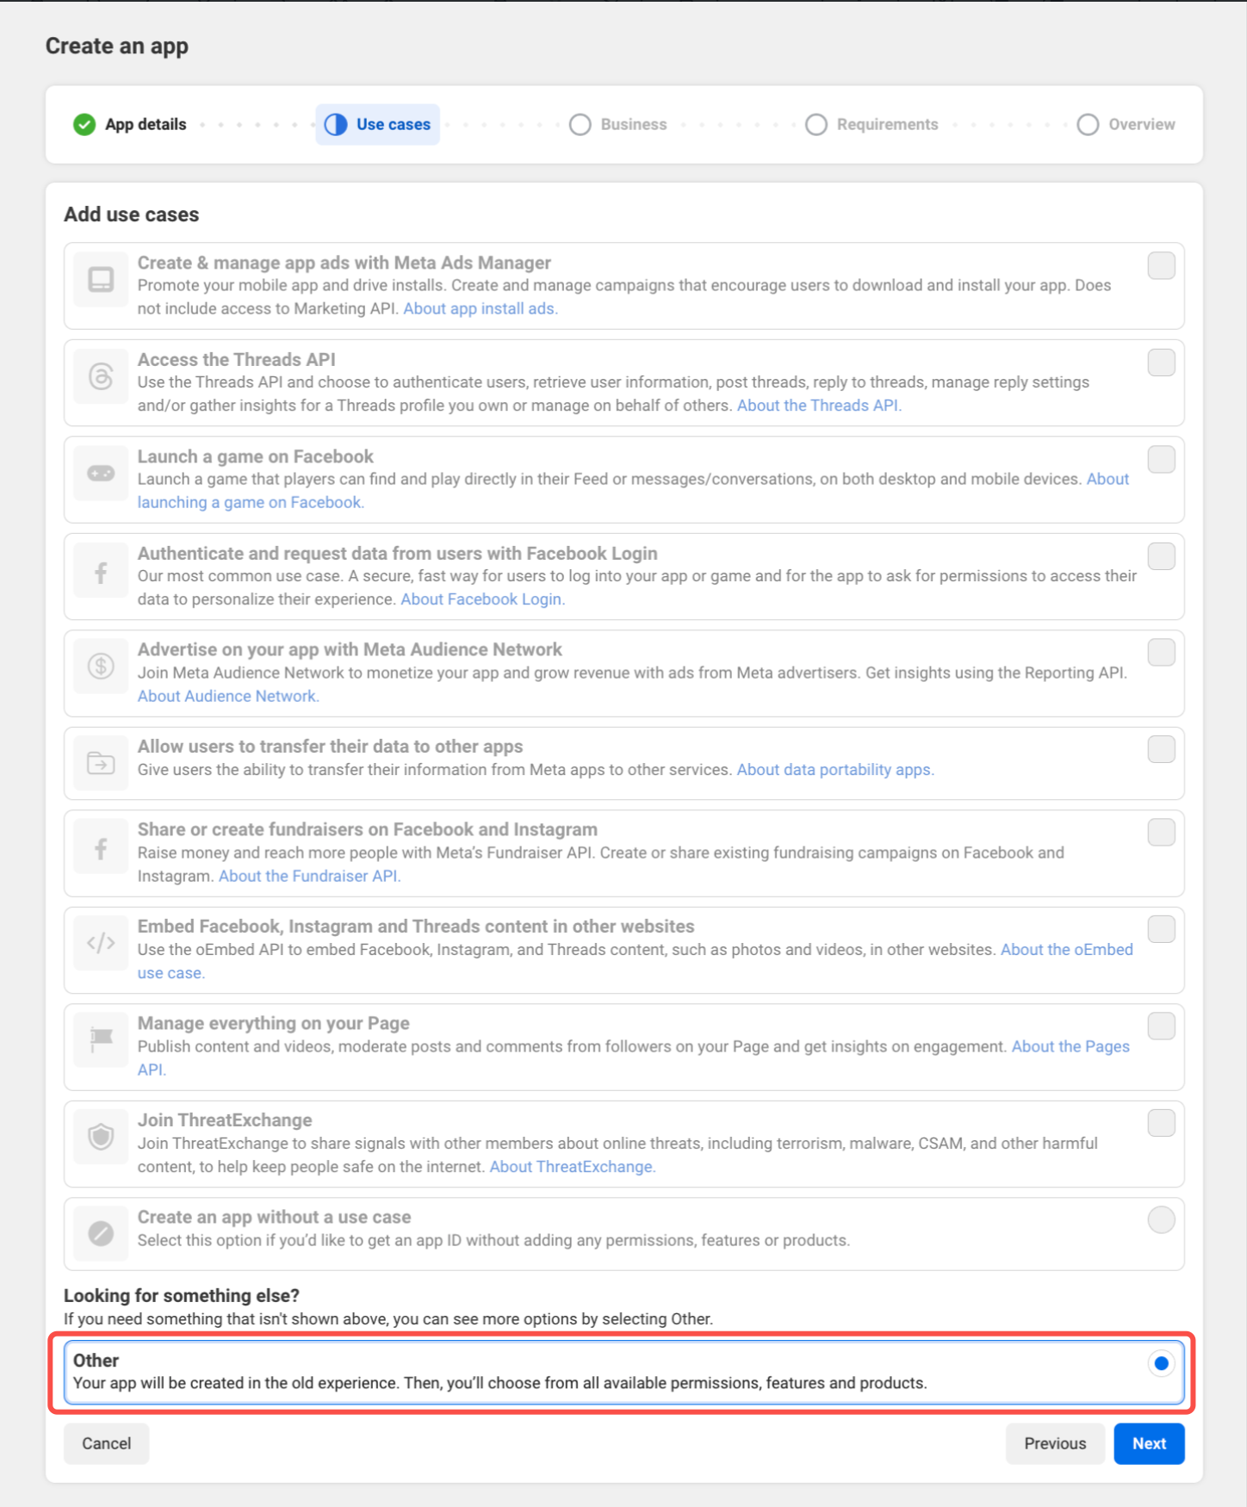Select the Other radio button
This screenshot has height=1507, width=1247.
1161,1363
